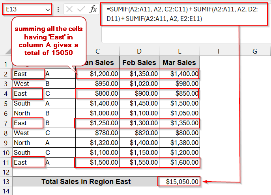Click the $820.00 cell

pos(139,133)
